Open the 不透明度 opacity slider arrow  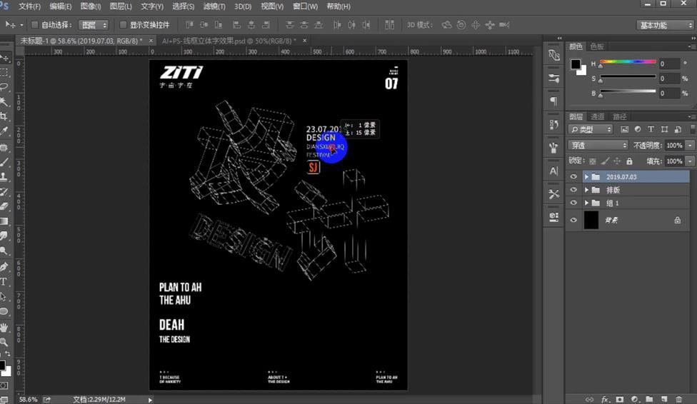coord(690,146)
